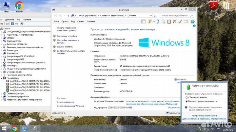Go forward with the navigation arrow
Screen dimensions: 236x132
tap(60, 16)
